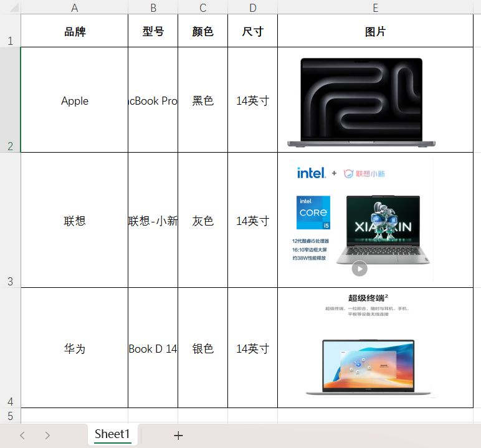This screenshot has height=448, width=481.
Task: Click the 型号 header cell
Action: [153, 31]
